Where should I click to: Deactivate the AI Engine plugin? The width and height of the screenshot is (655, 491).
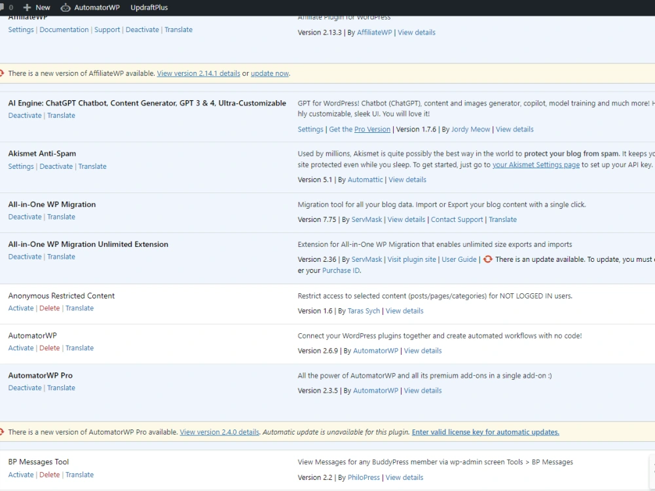tap(25, 115)
